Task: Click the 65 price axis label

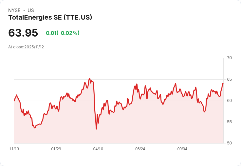Action: (229, 79)
